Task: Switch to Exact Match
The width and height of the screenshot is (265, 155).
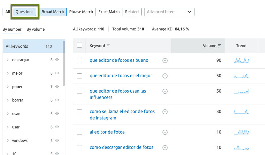Action: [109, 12]
